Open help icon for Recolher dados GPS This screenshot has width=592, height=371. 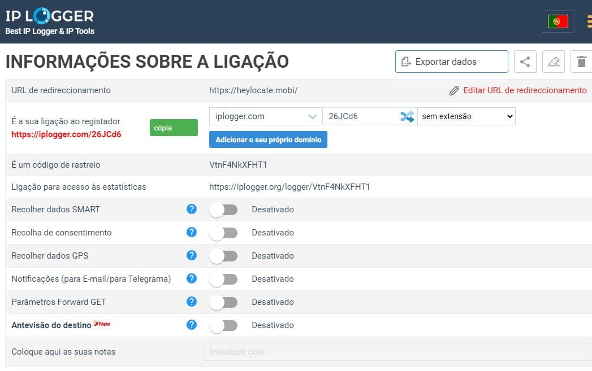192,256
